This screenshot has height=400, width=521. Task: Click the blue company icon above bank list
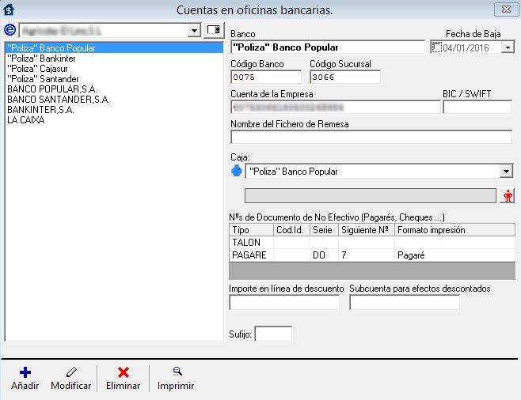[10, 30]
